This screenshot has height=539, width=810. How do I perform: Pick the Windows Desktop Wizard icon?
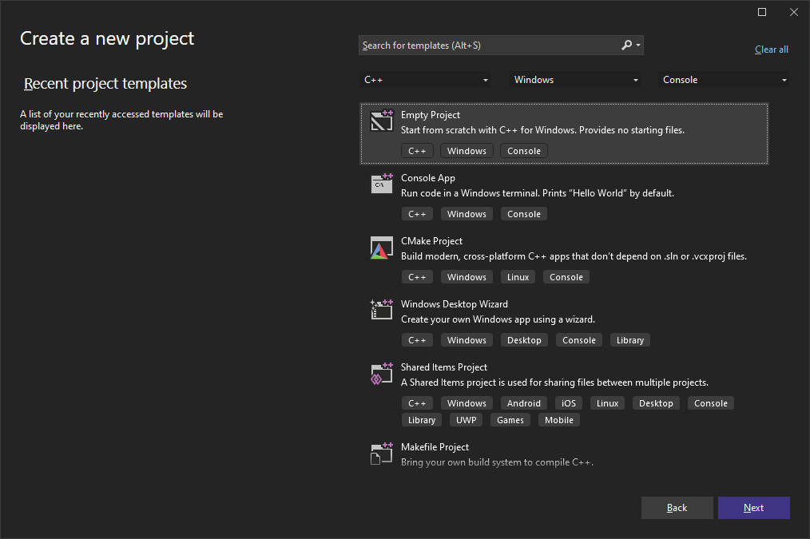[x=382, y=309]
